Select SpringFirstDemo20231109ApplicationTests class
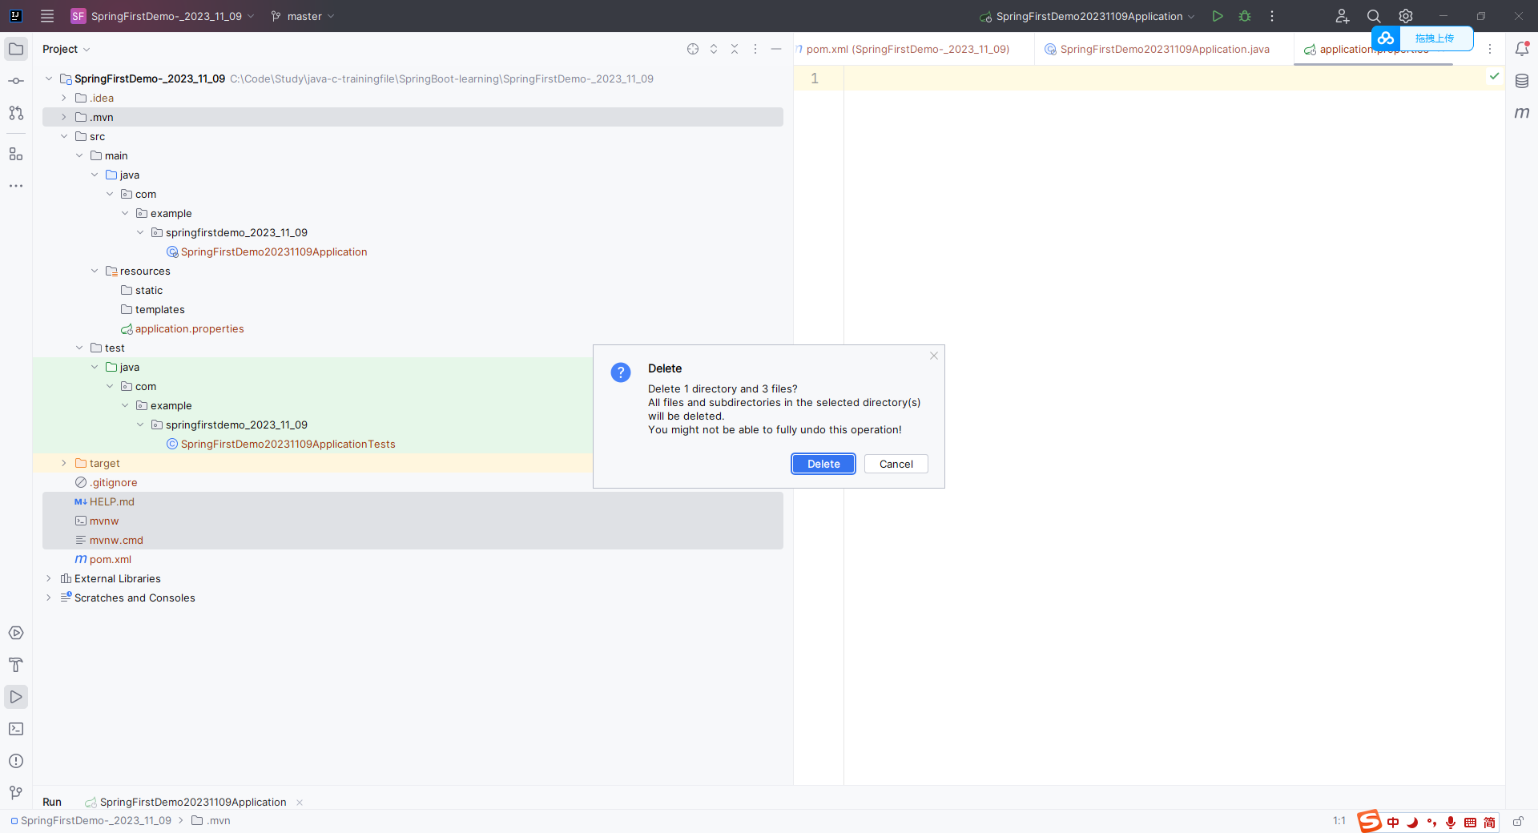The width and height of the screenshot is (1538, 833). pyautogui.click(x=288, y=444)
